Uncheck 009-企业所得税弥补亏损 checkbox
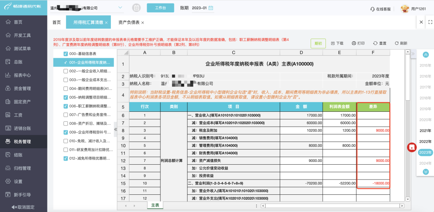The height and width of the screenshot is (212, 434). pos(66,132)
